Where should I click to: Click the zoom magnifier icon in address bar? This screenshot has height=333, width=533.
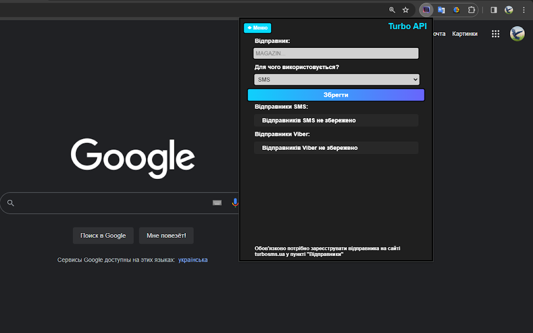tap(392, 10)
